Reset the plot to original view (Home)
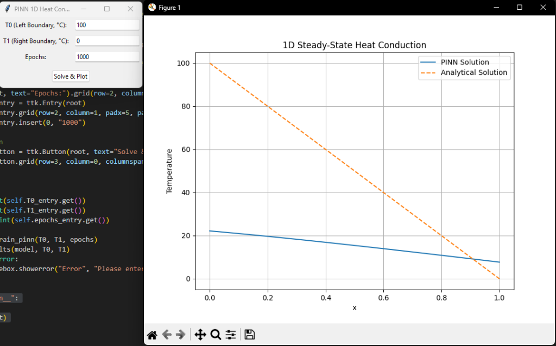The width and height of the screenshot is (556, 346). [x=152, y=335]
